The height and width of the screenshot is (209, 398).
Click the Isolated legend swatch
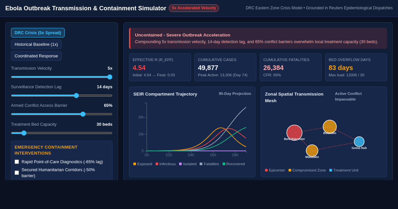tap(180, 164)
